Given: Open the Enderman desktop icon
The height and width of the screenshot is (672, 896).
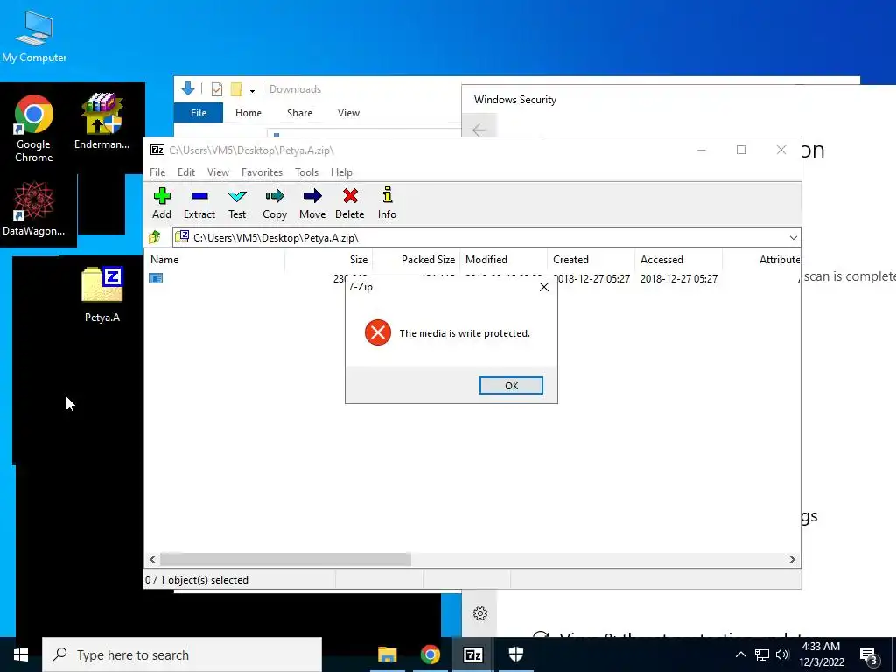Looking at the screenshot, I should pyautogui.click(x=101, y=122).
